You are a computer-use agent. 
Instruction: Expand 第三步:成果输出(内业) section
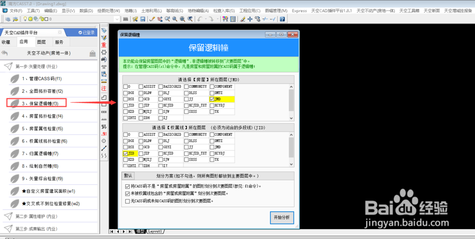click(37, 229)
